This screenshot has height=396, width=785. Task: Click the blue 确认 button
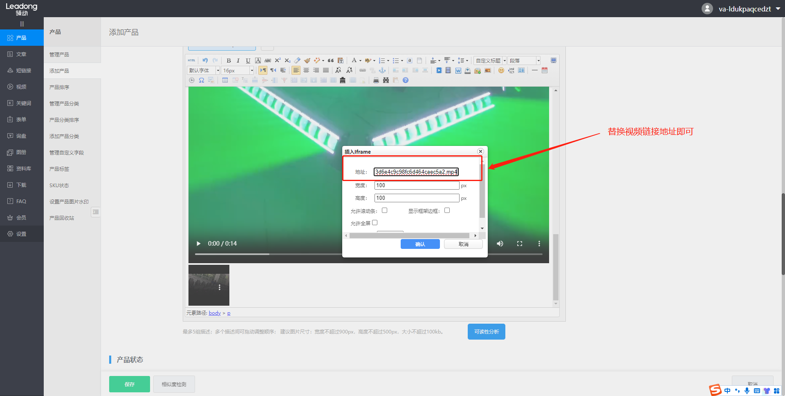click(420, 244)
